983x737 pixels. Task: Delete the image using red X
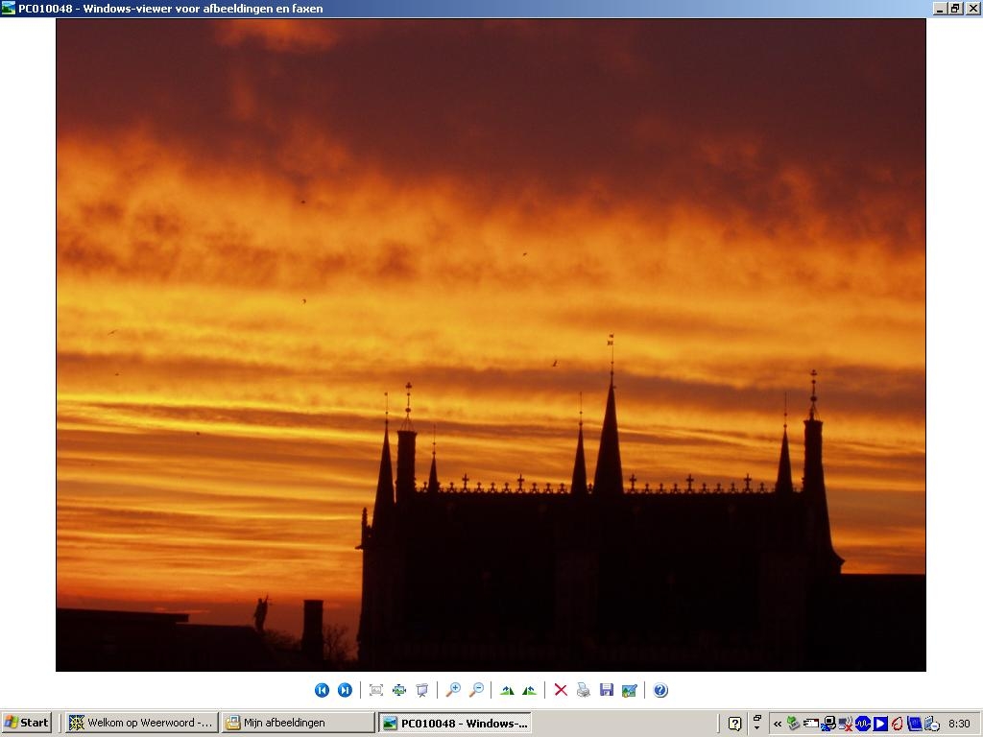(561, 690)
